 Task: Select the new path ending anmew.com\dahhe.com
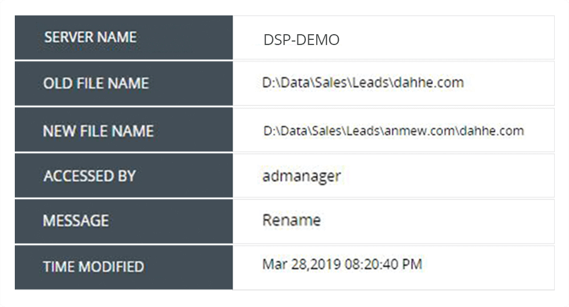pyautogui.click(x=394, y=130)
